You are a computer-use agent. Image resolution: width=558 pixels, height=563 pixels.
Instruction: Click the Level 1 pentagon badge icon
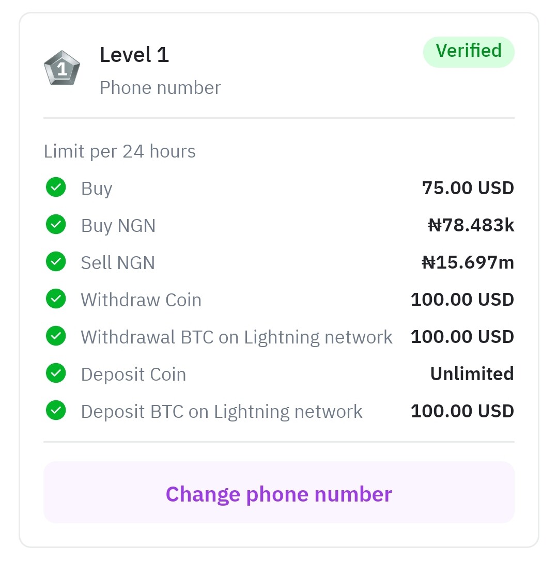click(x=62, y=68)
